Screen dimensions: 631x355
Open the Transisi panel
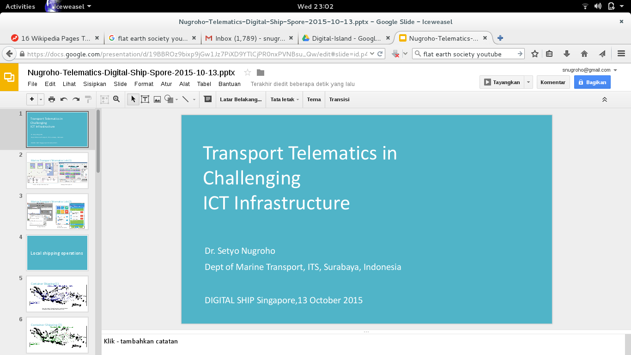coord(339,99)
